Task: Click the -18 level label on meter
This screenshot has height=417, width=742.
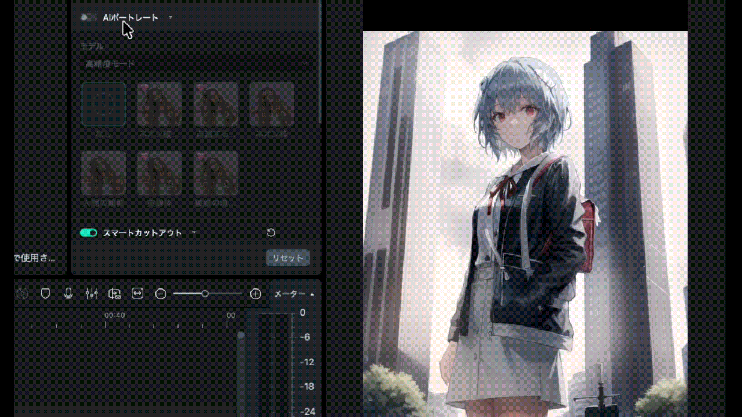Action: pyautogui.click(x=308, y=386)
